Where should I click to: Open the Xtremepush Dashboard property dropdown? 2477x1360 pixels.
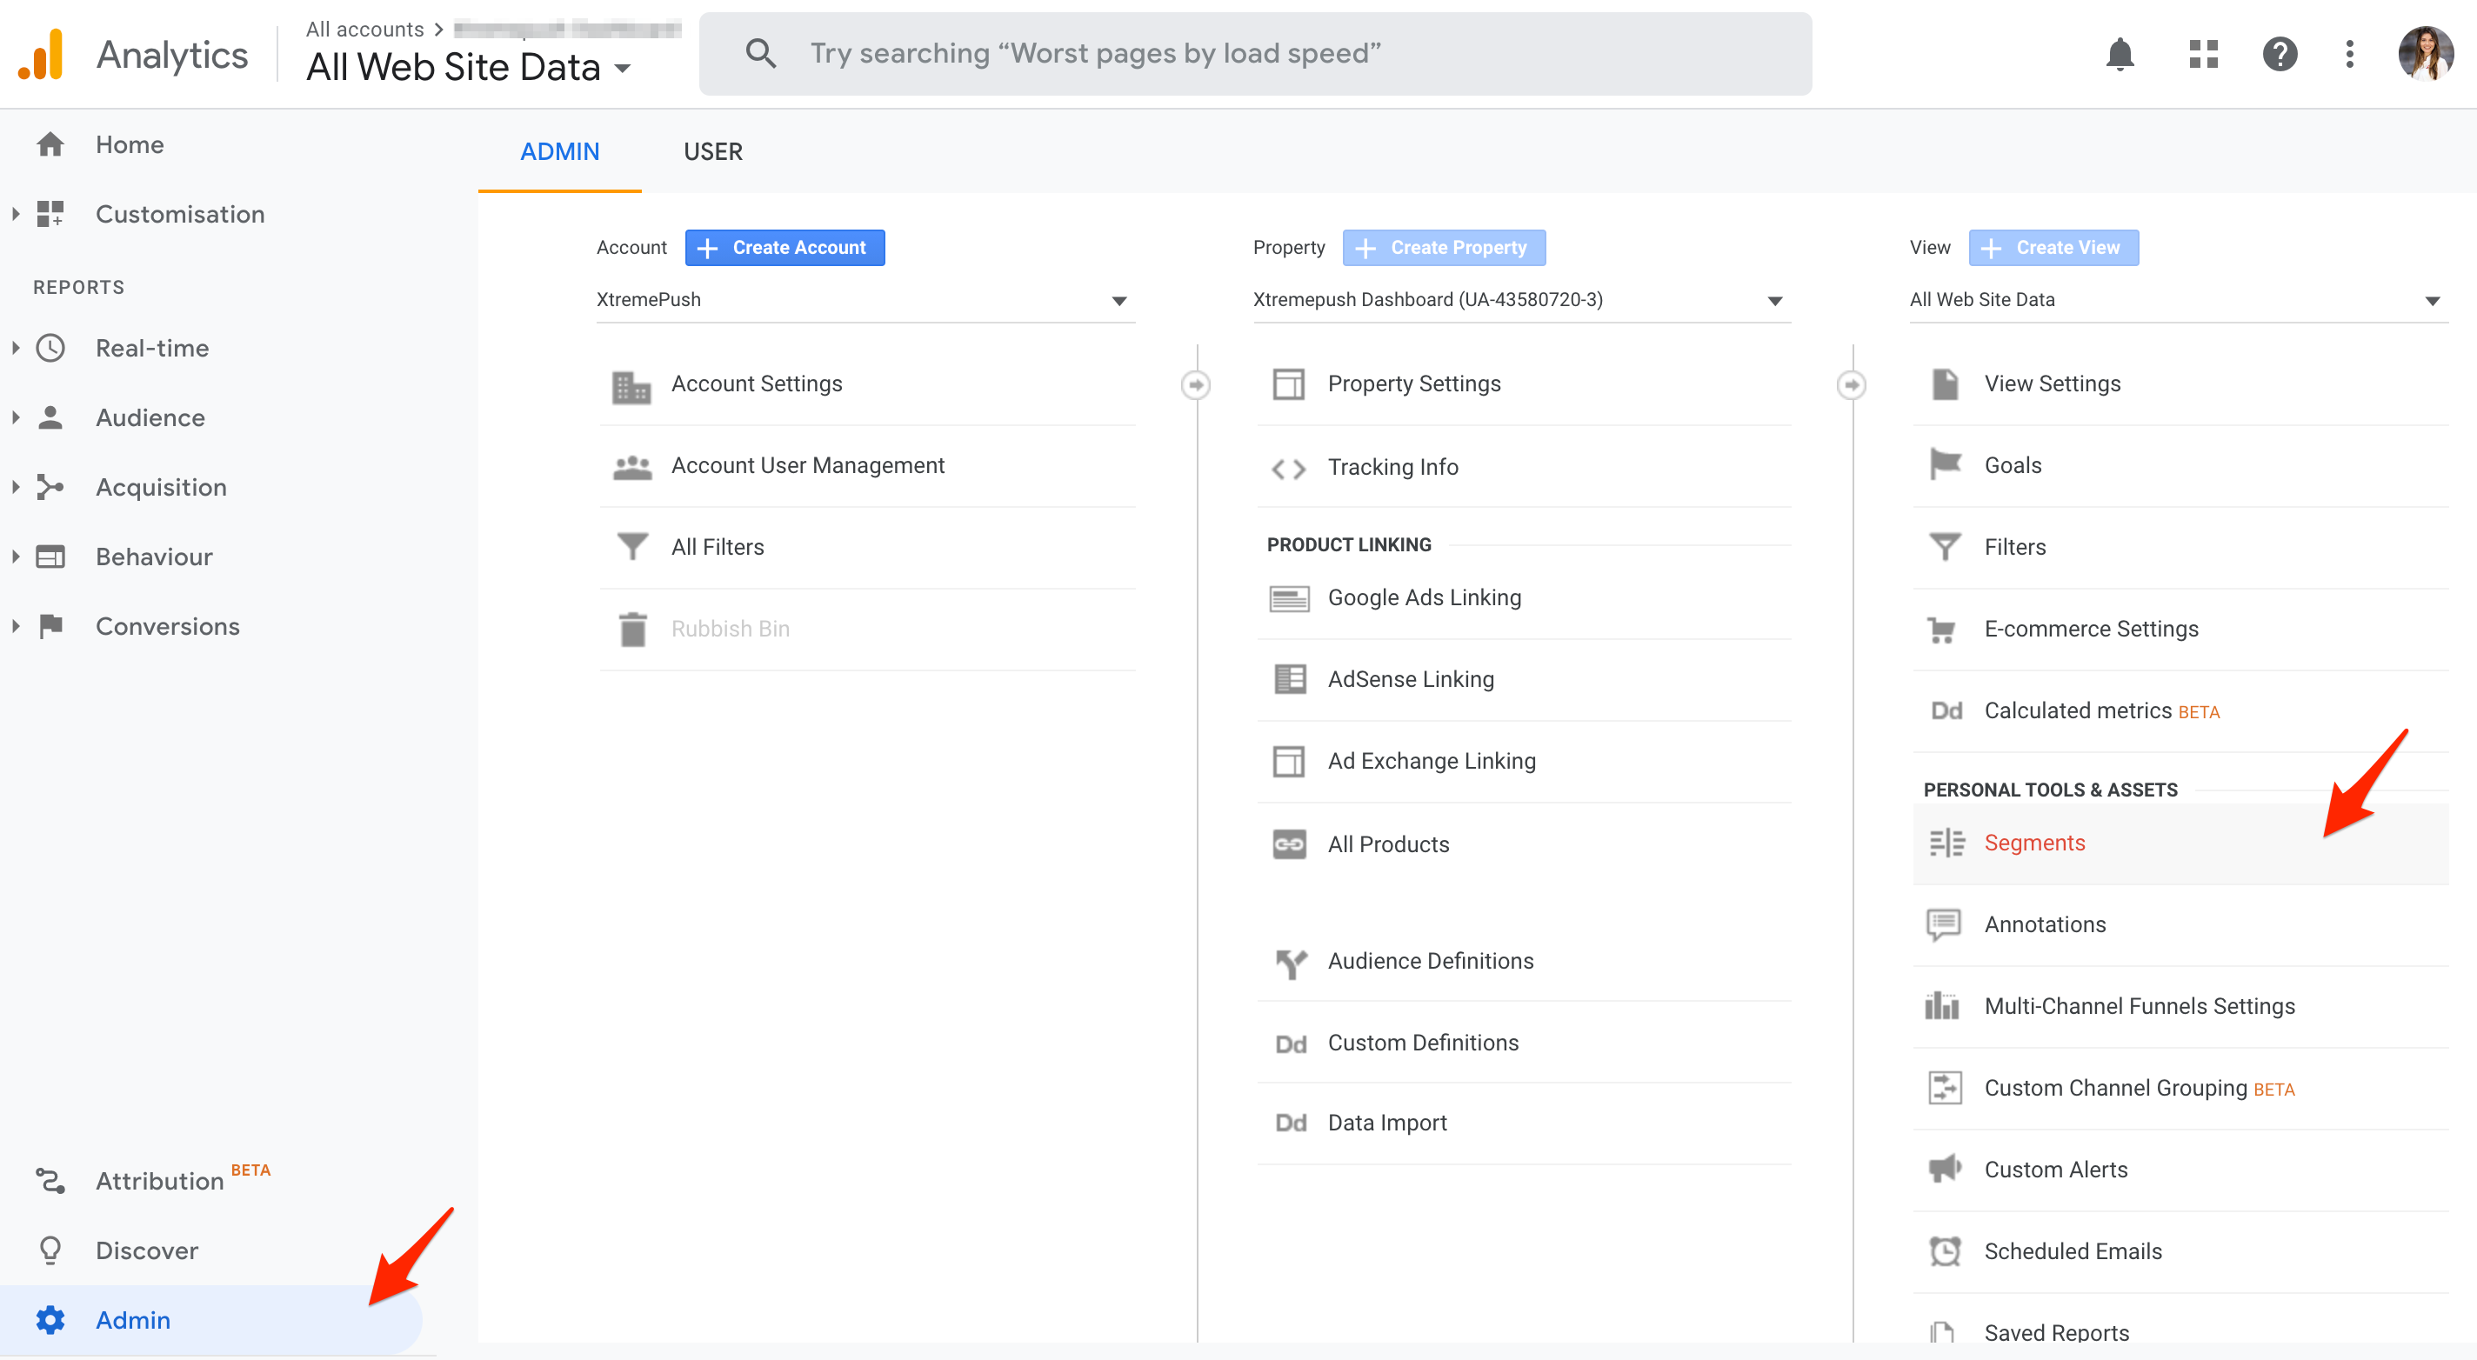tap(1520, 300)
